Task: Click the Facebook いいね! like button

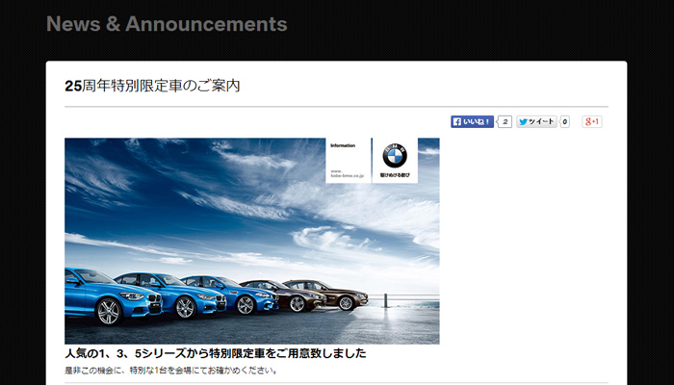Action: (x=472, y=121)
